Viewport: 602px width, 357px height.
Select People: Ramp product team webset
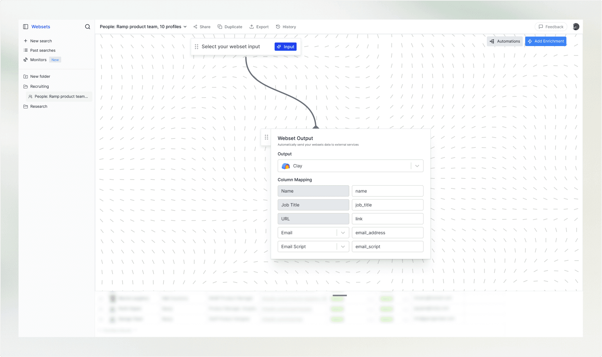click(59, 96)
